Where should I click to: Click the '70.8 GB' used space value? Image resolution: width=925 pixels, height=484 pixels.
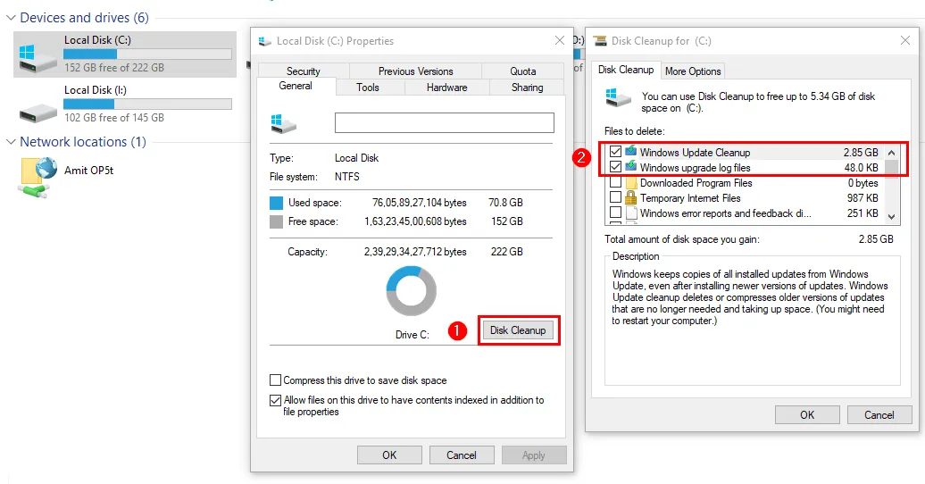505,203
